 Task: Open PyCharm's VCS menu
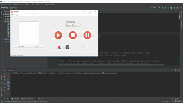point(42,4)
